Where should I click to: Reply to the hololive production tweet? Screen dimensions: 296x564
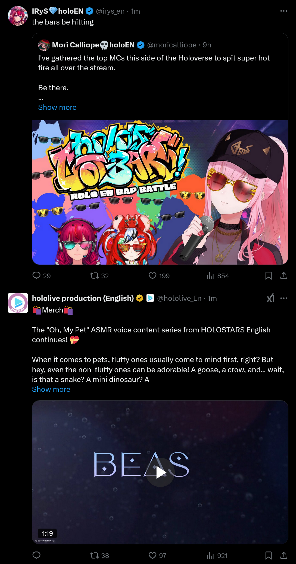(x=36, y=555)
